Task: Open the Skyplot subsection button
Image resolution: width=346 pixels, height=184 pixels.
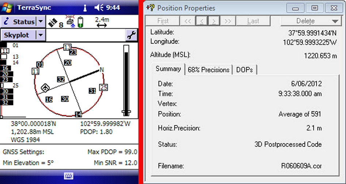Action: pos(18,35)
